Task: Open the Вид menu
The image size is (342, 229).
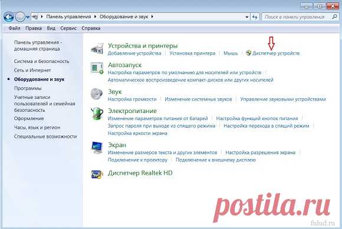Action: [x=51, y=28]
